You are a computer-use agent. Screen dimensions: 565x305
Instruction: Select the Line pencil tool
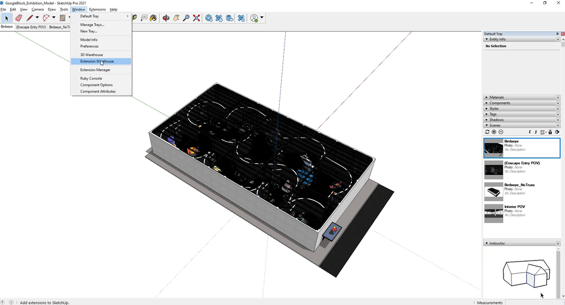[x=29, y=18]
